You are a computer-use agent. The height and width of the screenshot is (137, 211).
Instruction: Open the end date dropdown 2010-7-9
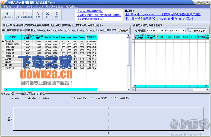coord(184,31)
